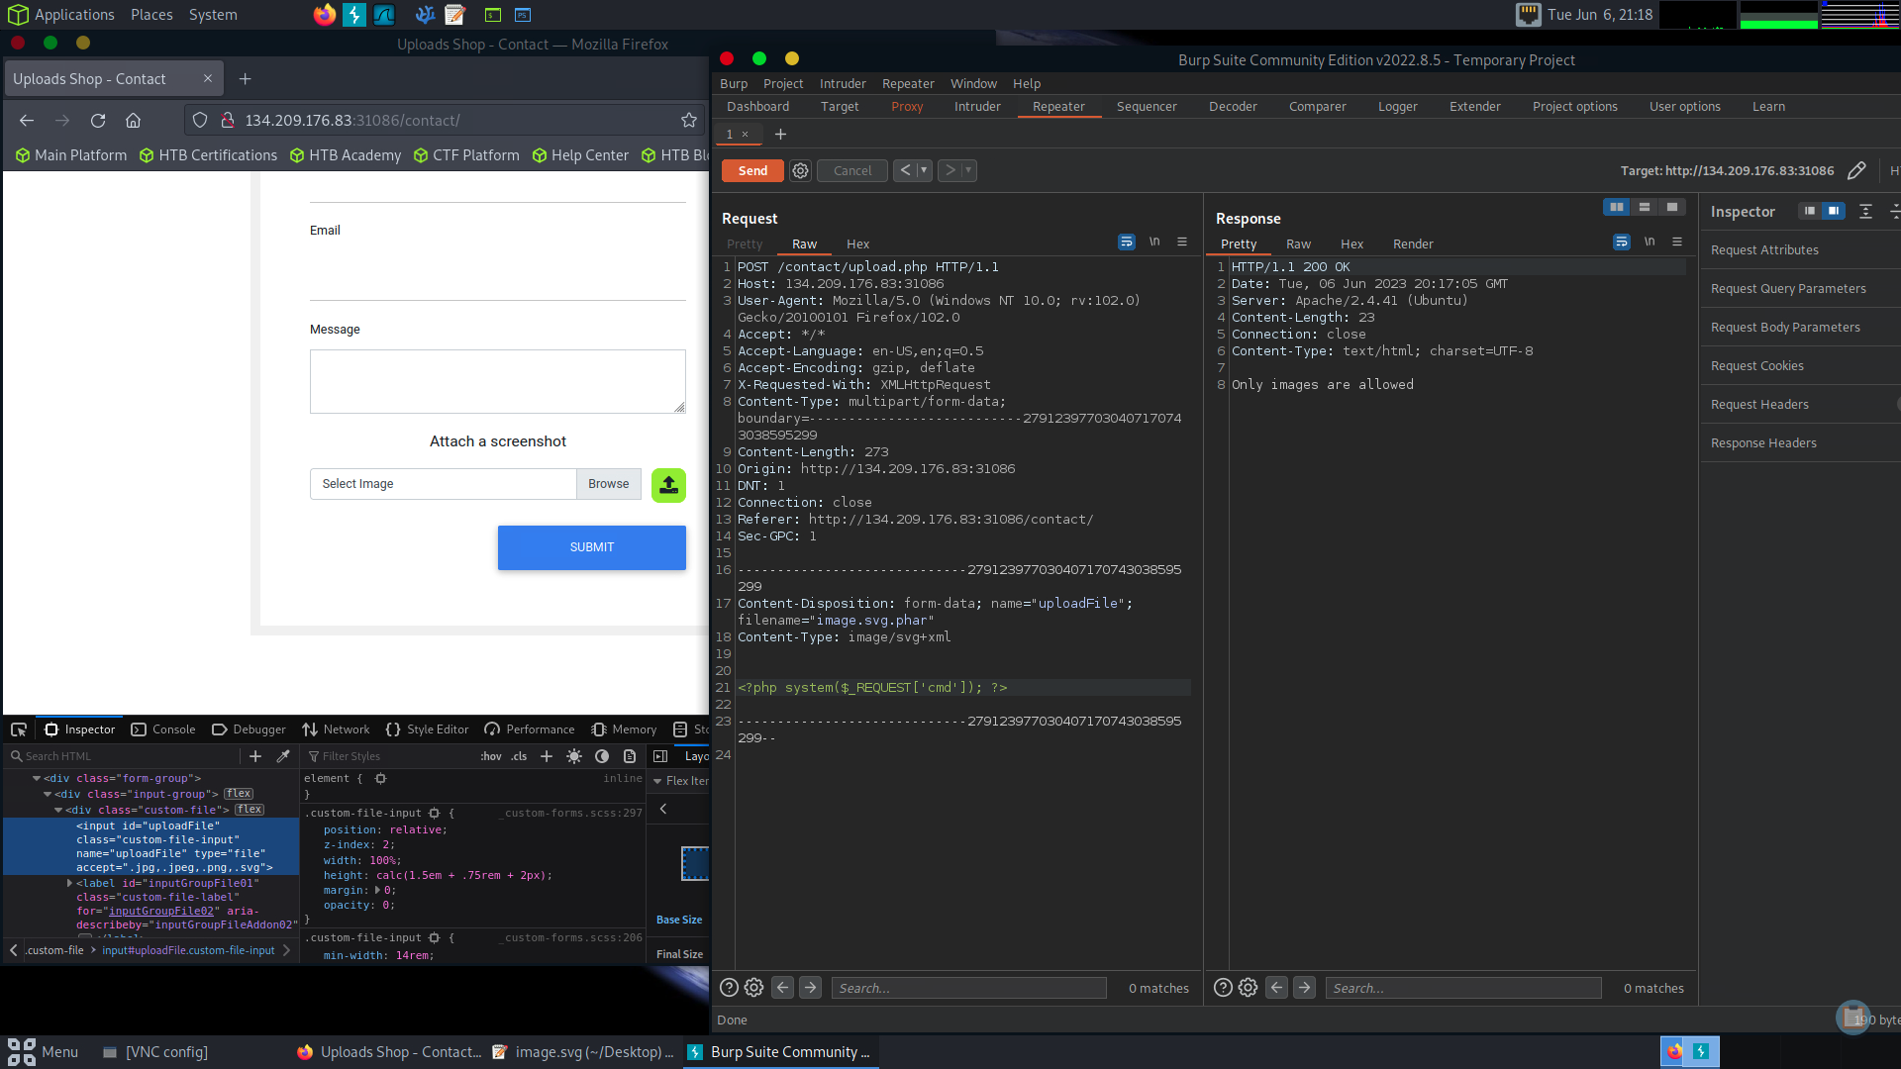Click the eyedropper icon in HTML search bar
Screen dimensions: 1901x1069
pyautogui.click(x=283, y=756)
